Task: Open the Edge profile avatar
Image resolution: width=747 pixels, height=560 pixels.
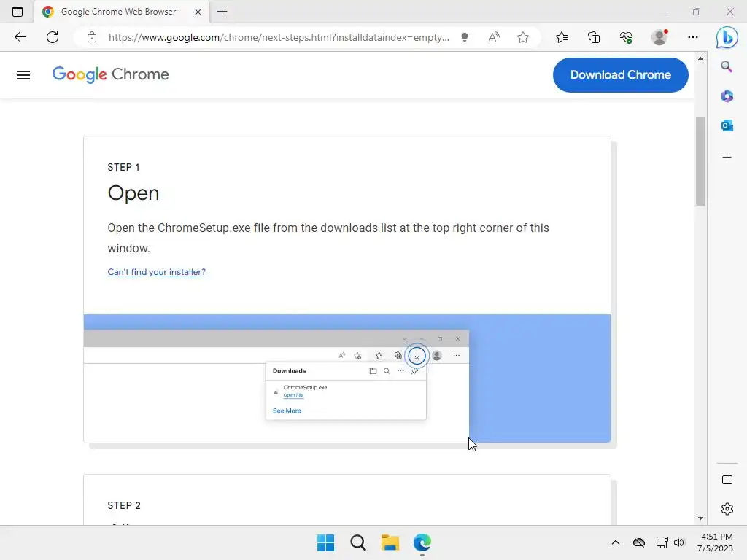Action: pyautogui.click(x=659, y=37)
